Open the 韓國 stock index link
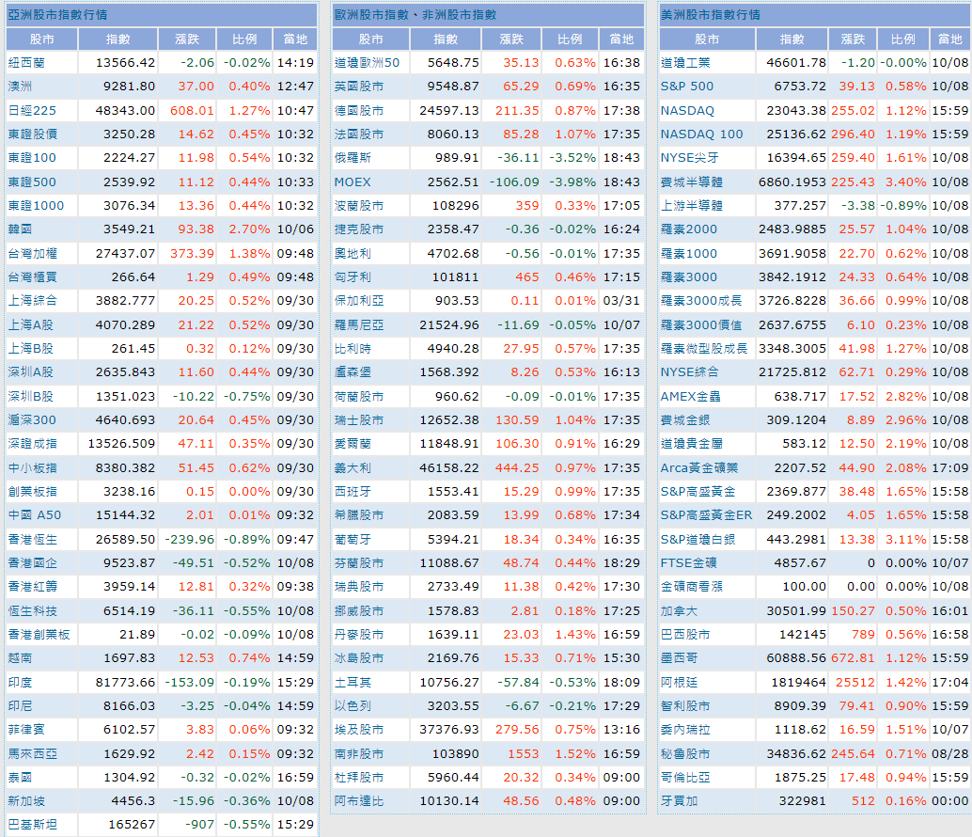The height and width of the screenshot is (837, 972). point(21,229)
